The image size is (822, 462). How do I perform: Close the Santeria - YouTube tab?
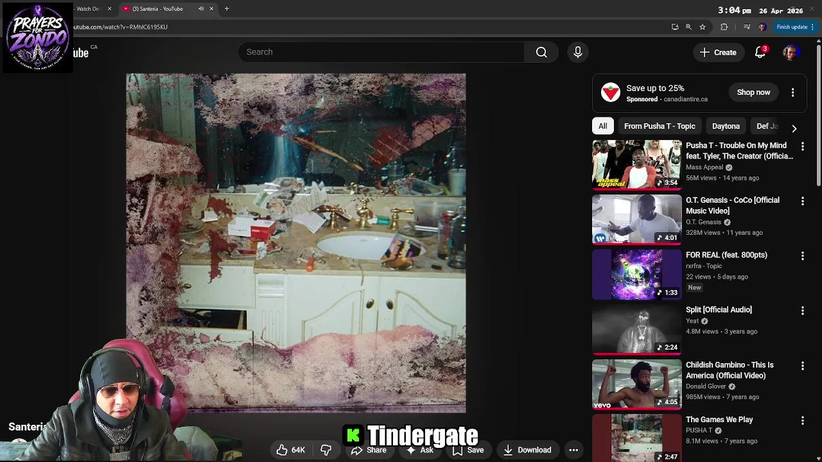coord(211,9)
